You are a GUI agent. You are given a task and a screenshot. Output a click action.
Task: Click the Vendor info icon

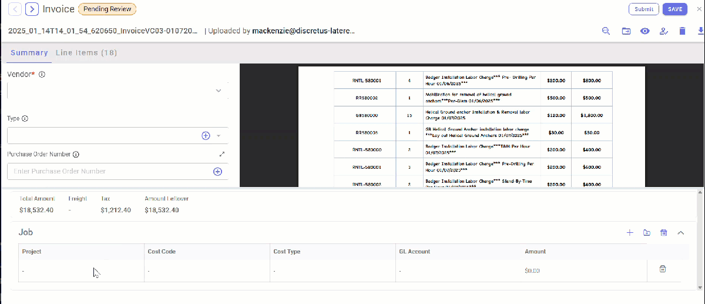pyautogui.click(x=42, y=75)
